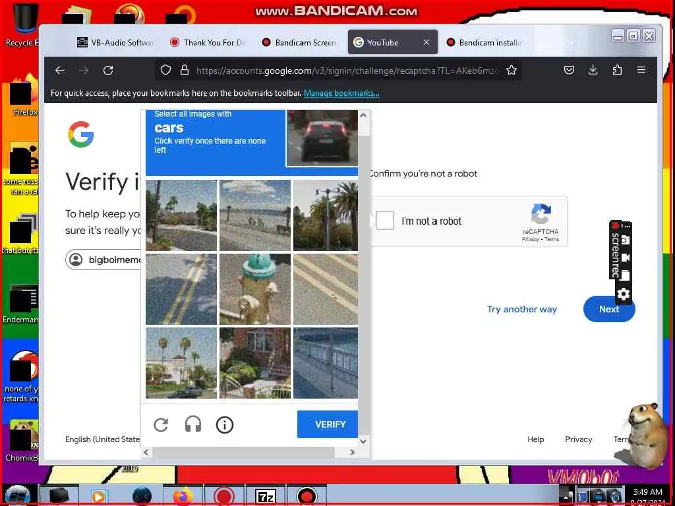Open the shield tracking protection icon
Image resolution: width=675 pixels, height=506 pixels.
165,70
